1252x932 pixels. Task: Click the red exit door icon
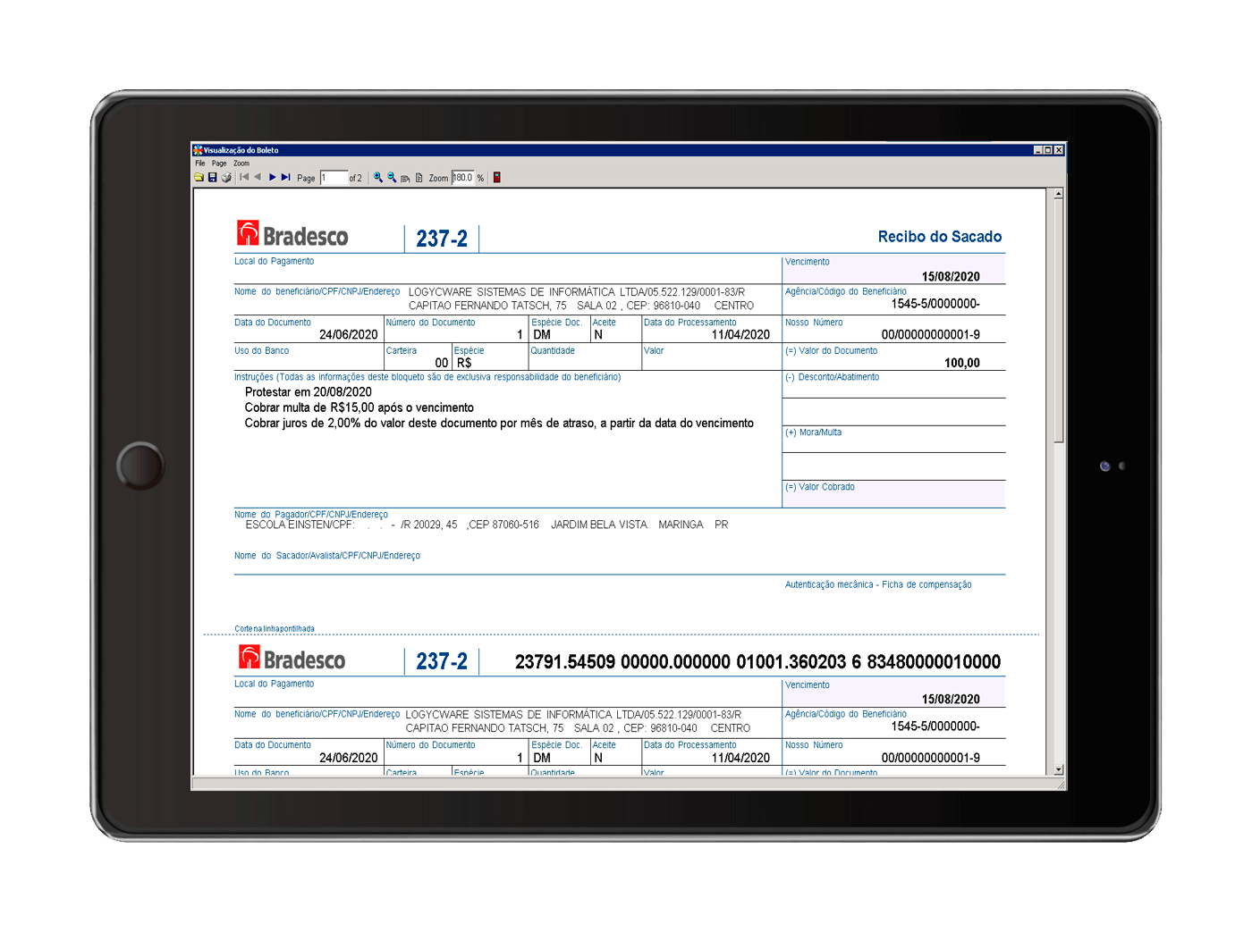tap(496, 178)
